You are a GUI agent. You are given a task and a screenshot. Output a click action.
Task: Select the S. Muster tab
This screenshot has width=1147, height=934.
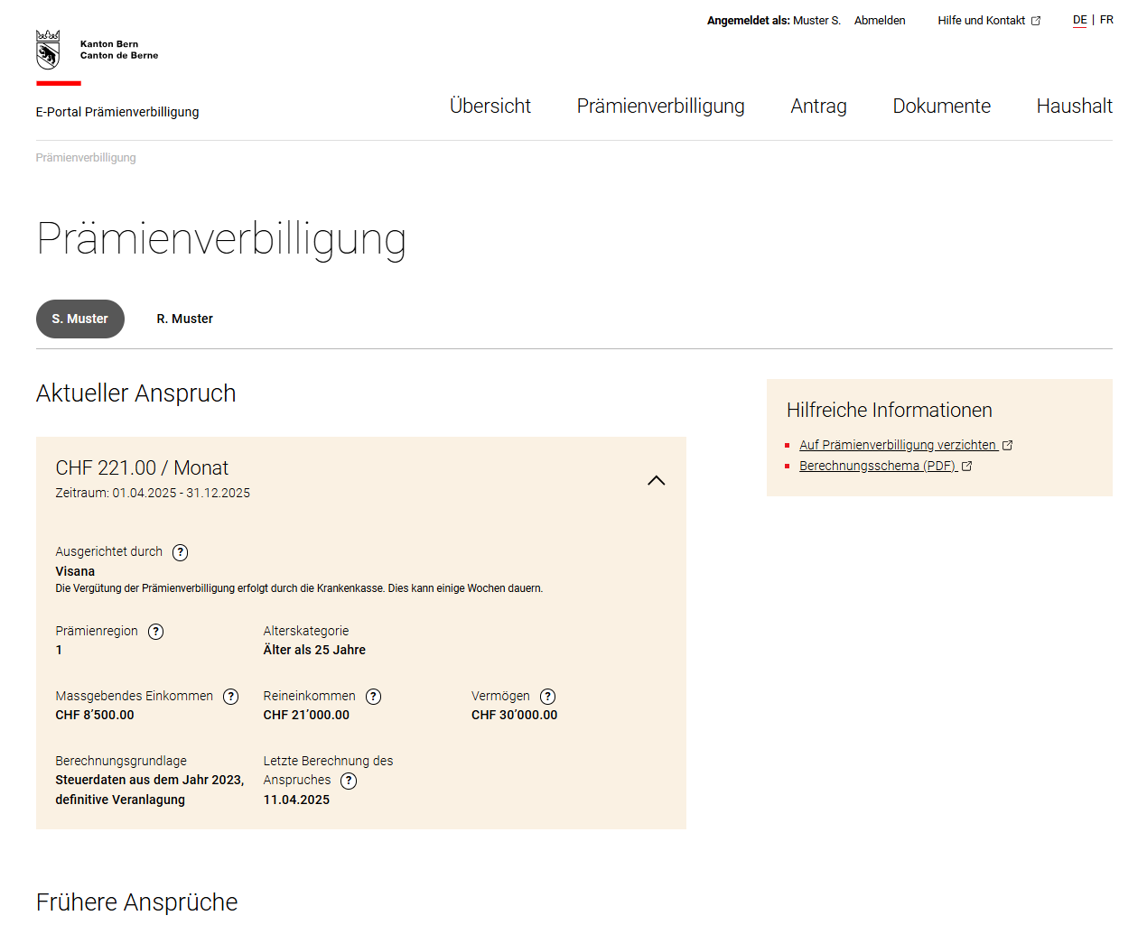tap(79, 319)
